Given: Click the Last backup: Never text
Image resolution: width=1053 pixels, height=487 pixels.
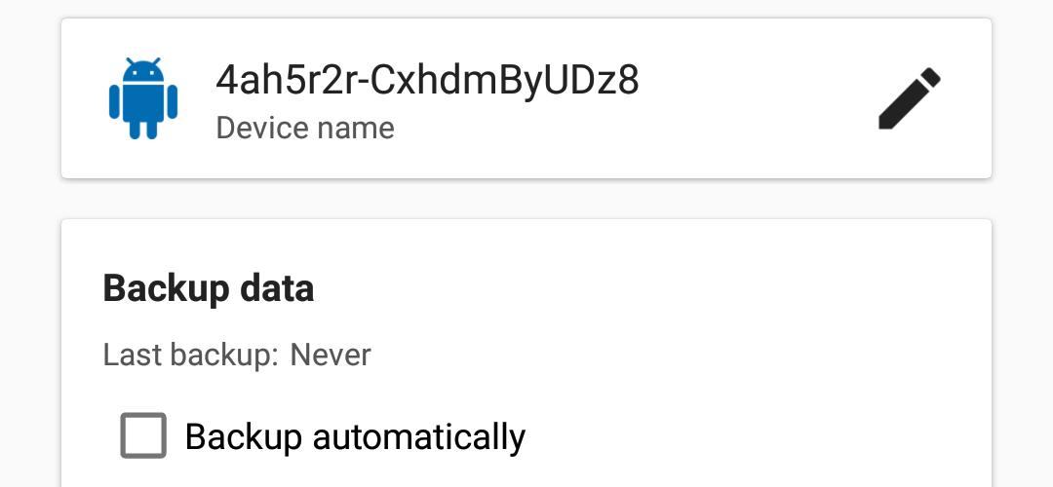Looking at the screenshot, I should click(237, 355).
